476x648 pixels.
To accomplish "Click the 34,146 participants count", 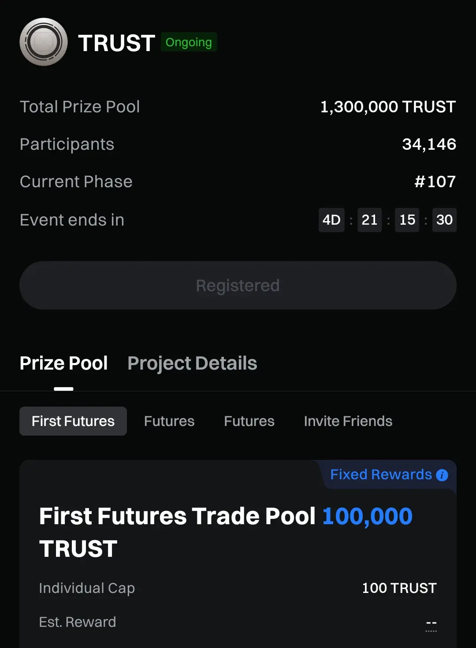I will (x=429, y=144).
